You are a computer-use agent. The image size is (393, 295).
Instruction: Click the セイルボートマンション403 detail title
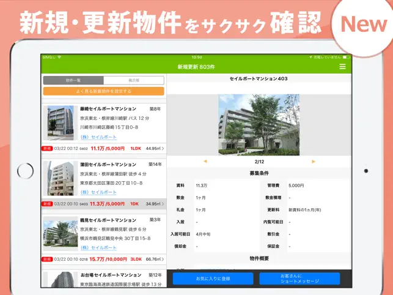point(259,78)
